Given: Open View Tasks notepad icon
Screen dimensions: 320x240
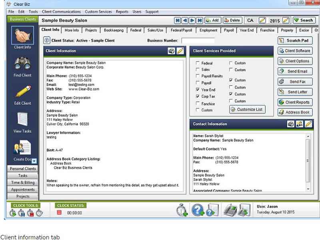Looking at the screenshot, I should (x=22, y=119).
